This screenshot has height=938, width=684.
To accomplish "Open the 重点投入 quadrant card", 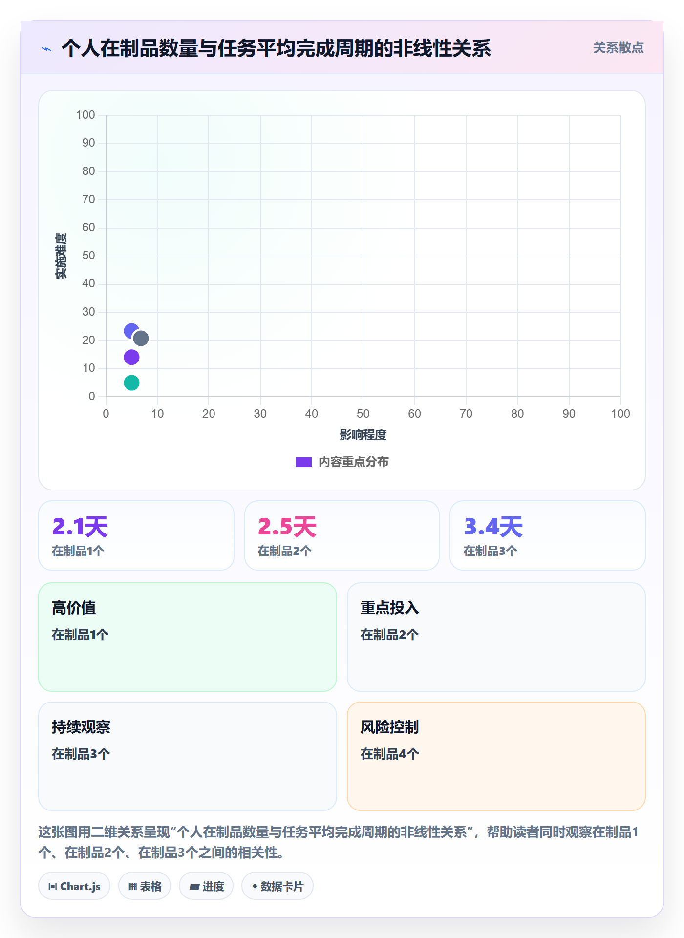I will pyautogui.click(x=496, y=637).
